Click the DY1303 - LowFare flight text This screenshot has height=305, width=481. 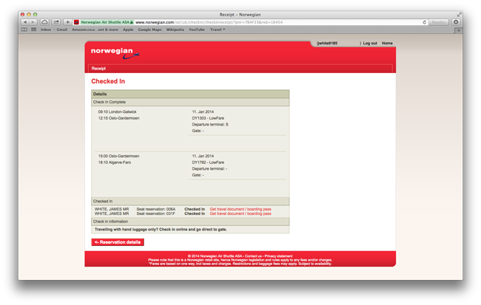pyautogui.click(x=208, y=118)
